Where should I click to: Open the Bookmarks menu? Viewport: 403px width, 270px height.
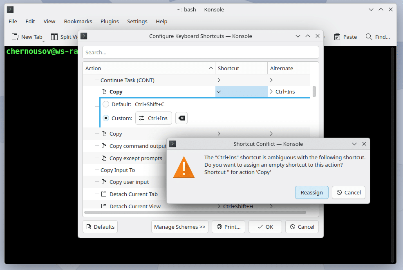[78, 22]
